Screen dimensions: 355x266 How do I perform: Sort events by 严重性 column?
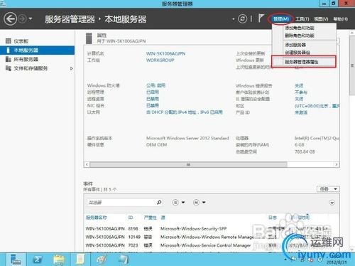(150, 218)
